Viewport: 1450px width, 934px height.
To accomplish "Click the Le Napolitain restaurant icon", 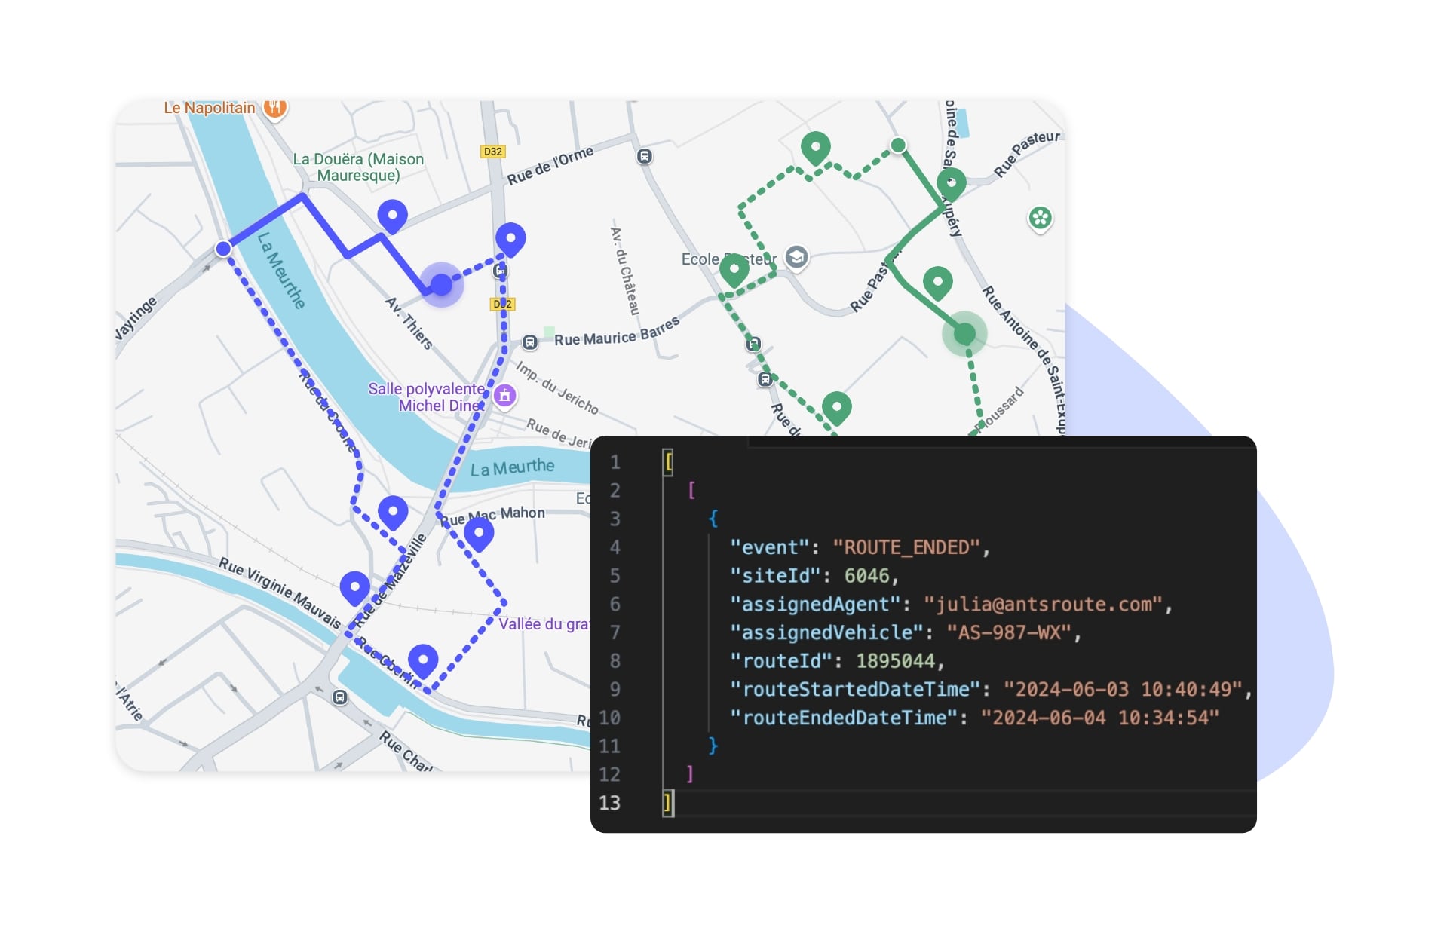I will coord(275,108).
